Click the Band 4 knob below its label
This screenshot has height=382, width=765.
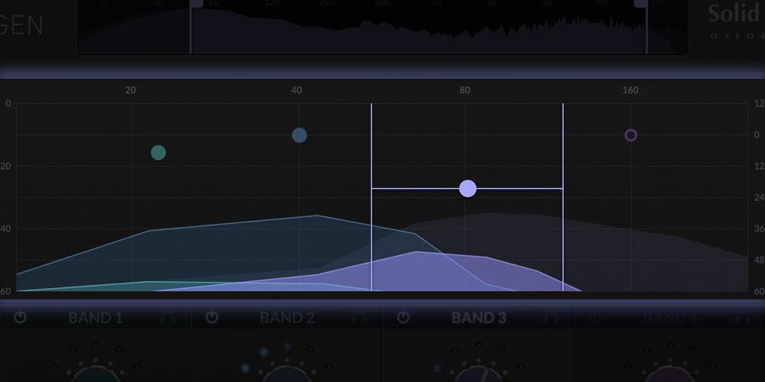pyautogui.click(x=670, y=374)
